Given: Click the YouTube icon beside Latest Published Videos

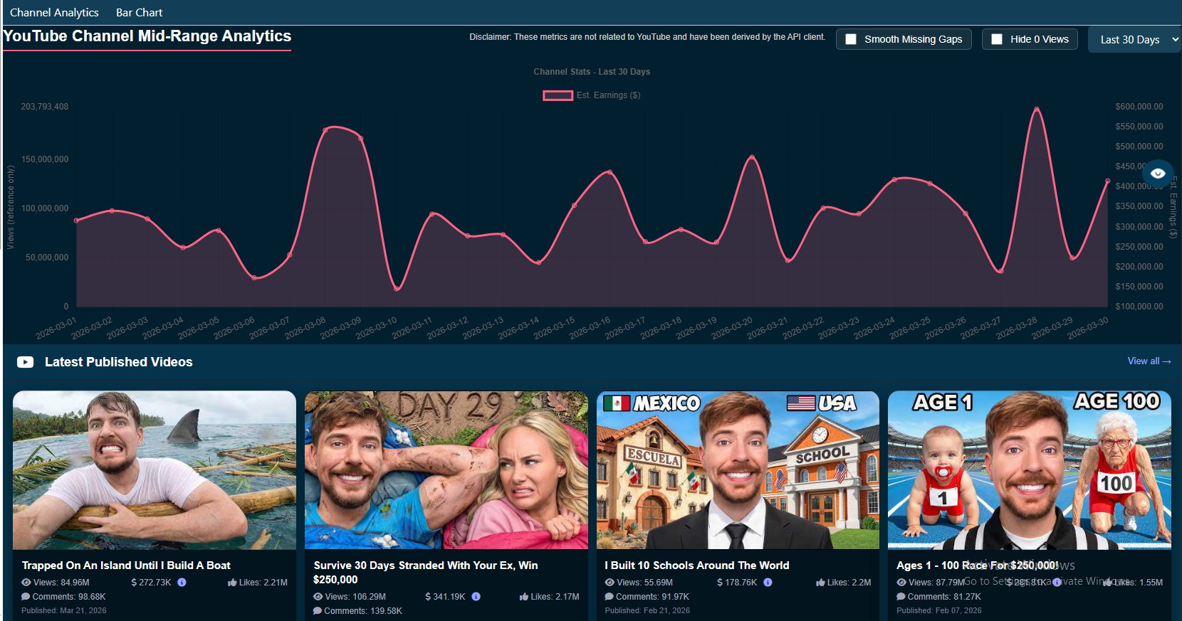Looking at the screenshot, I should click(25, 362).
